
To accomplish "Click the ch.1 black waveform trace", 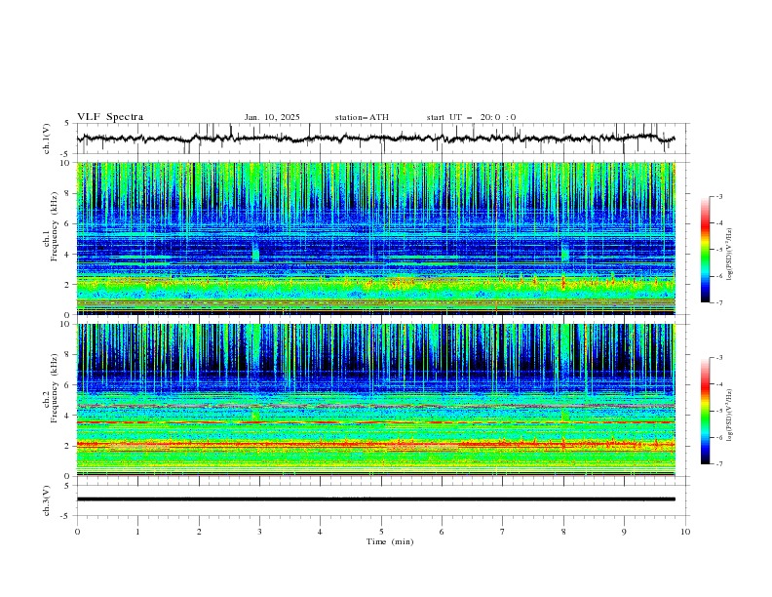I will click(x=375, y=139).
